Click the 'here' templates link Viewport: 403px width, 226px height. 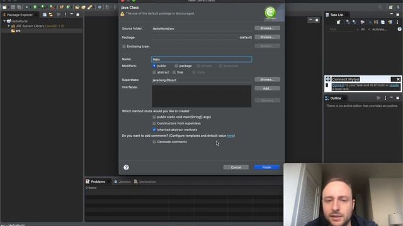pos(230,136)
